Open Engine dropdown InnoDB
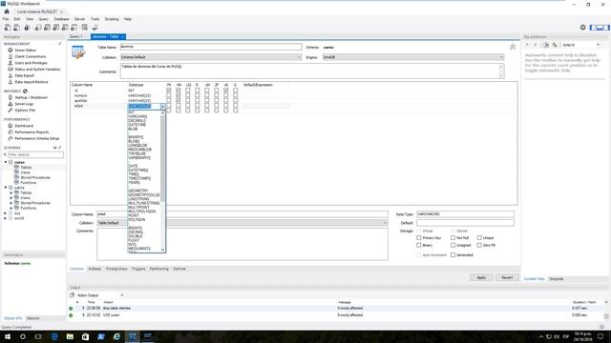611x343 pixels. (x=413, y=57)
